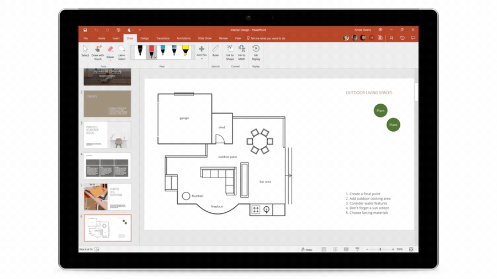Open the Comments speech bubble icon
The height and width of the screenshot is (279, 497).
tap(413, 37)
